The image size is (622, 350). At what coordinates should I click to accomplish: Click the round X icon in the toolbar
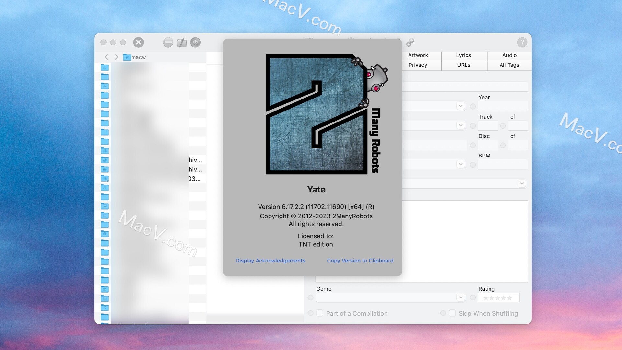[x=138, y=42]
